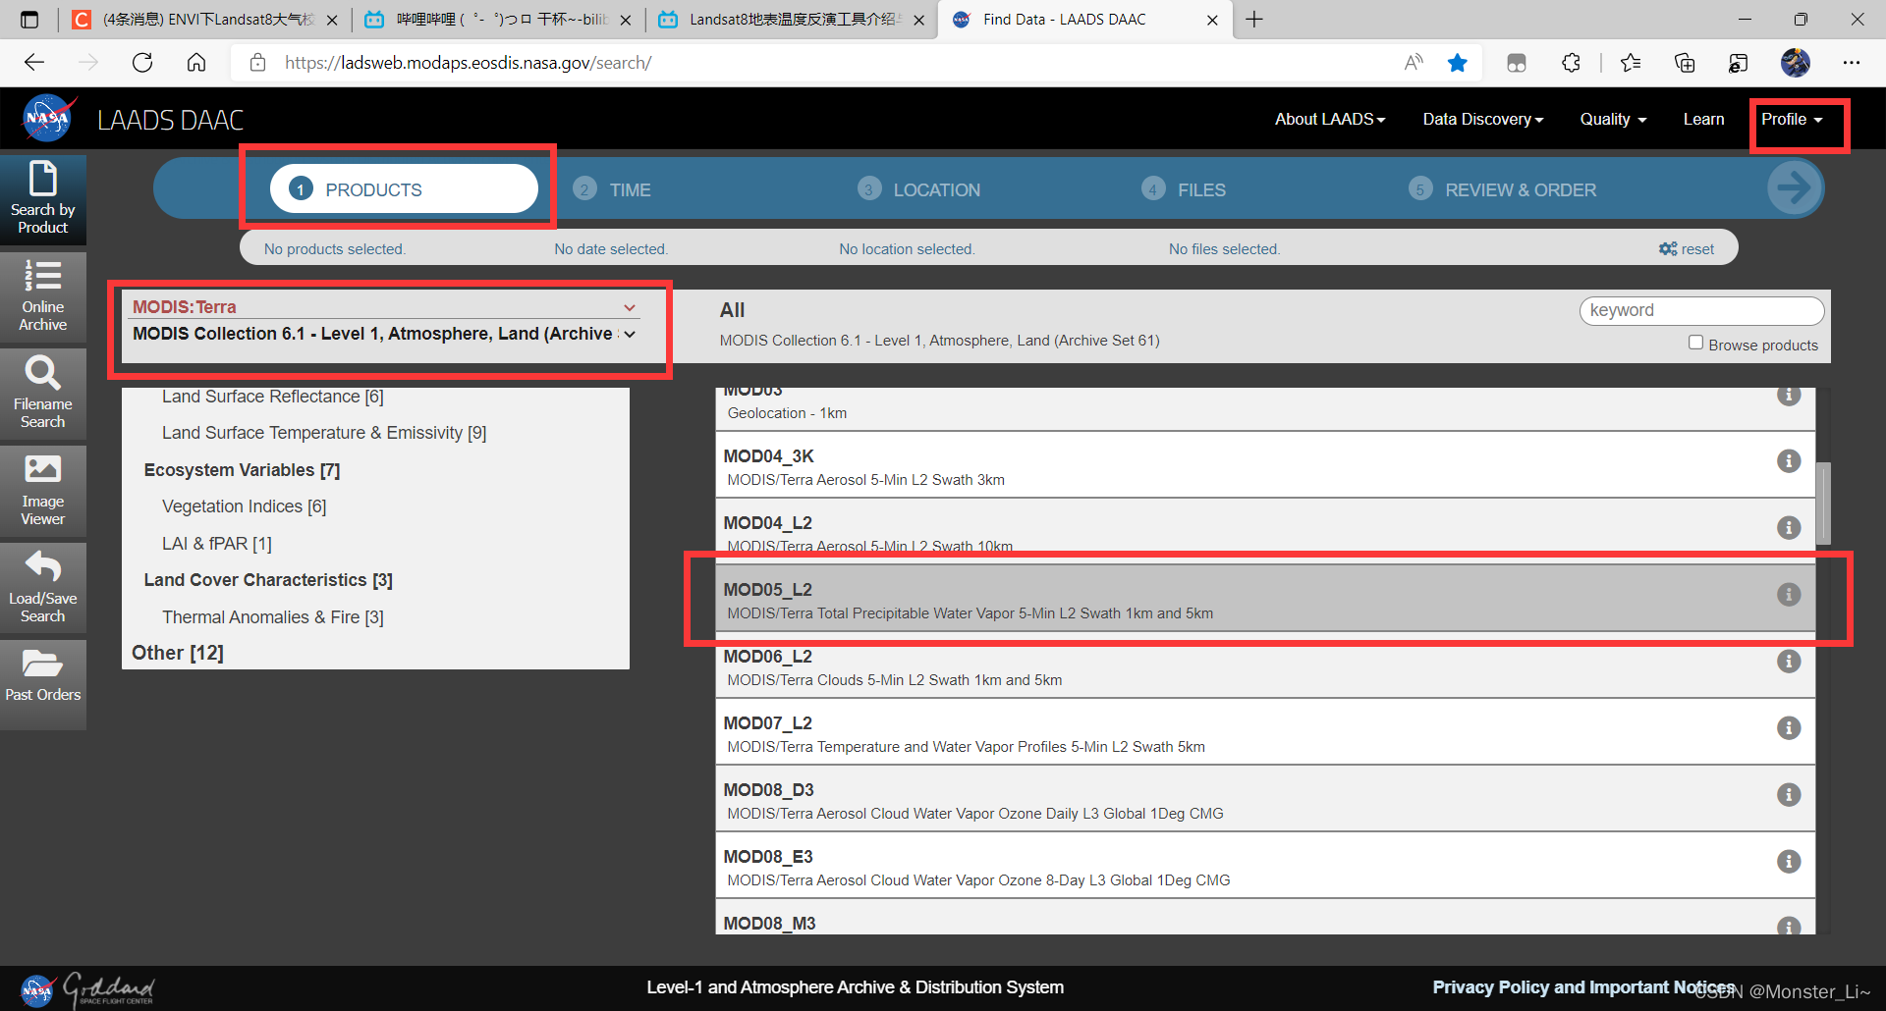1886x1011 pixels.
Task: Open the browser favorites list icon
Action: pos(1631,63)
